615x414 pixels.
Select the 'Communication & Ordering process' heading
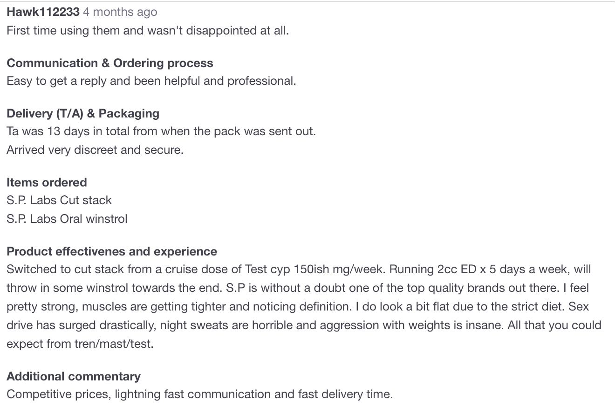pos(110,63)
